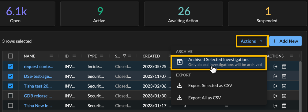308x112 pixels.
Task: Choose Export Selected as CSV
Action: pos(219,86)
